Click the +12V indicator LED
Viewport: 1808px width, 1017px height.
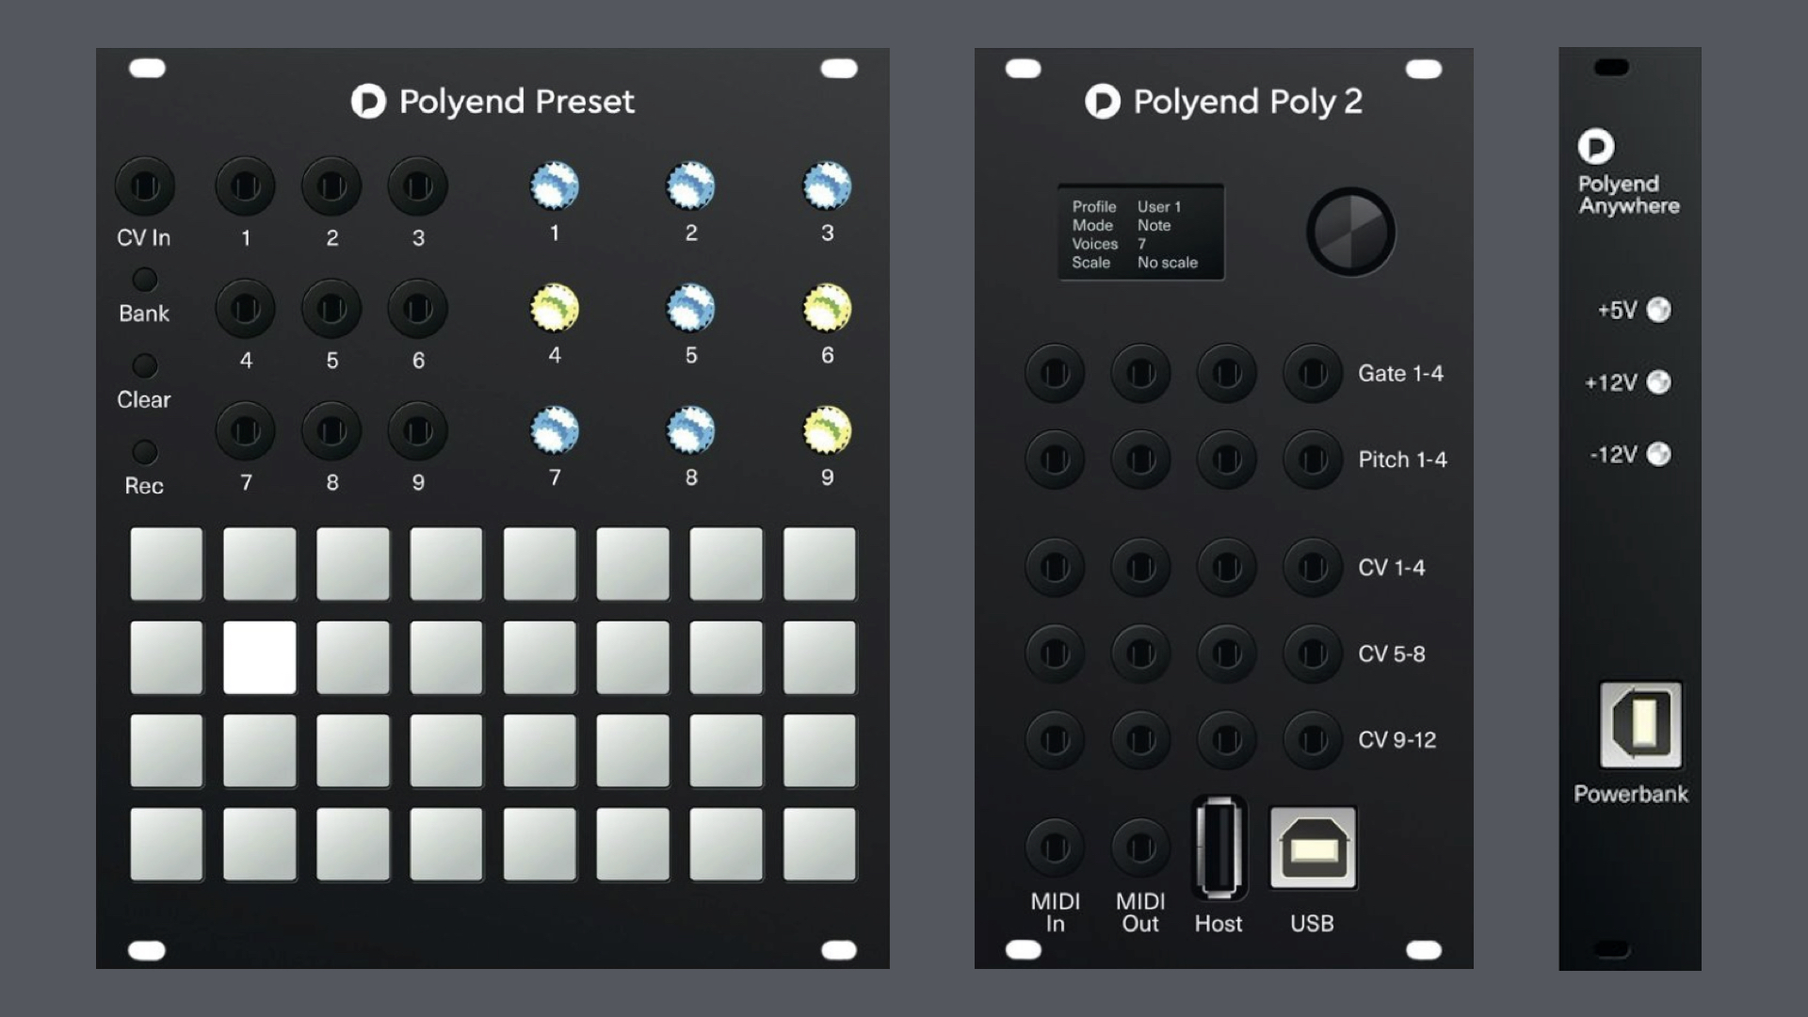coord(1658,382)
